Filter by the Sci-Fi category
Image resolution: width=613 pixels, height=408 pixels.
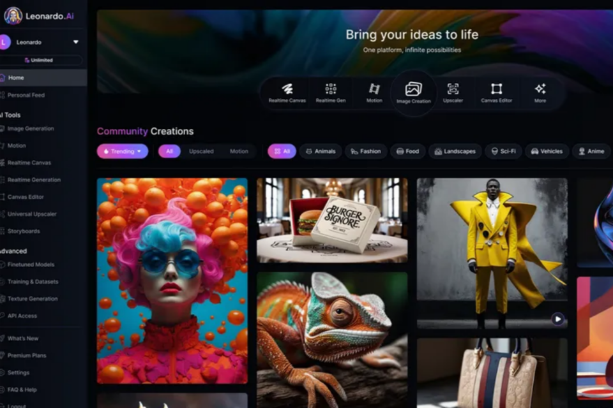(x=503, y=151)
